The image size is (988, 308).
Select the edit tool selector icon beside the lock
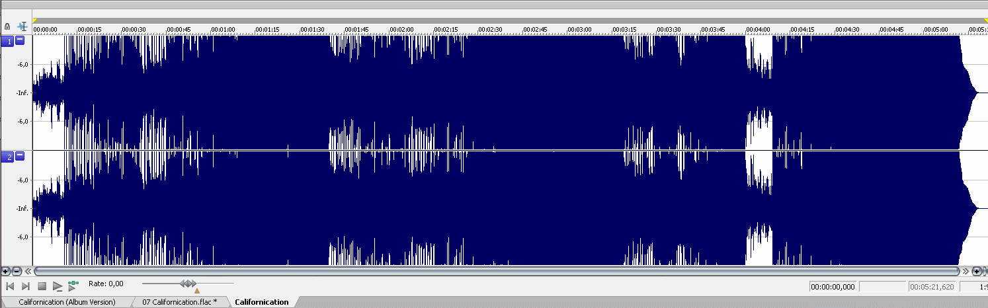[x=23, y=27]
